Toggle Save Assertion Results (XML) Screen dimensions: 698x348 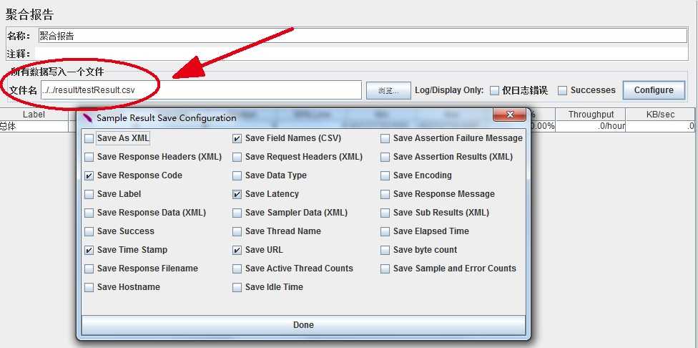coord(385,158)
